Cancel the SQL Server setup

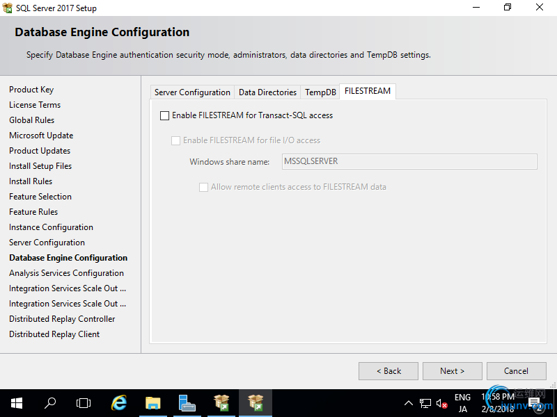[516, 371]
